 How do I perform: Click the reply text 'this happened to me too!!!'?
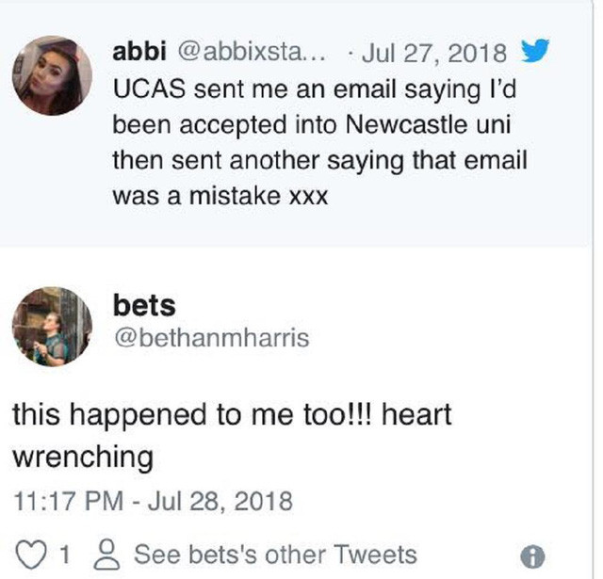point(207,414)
